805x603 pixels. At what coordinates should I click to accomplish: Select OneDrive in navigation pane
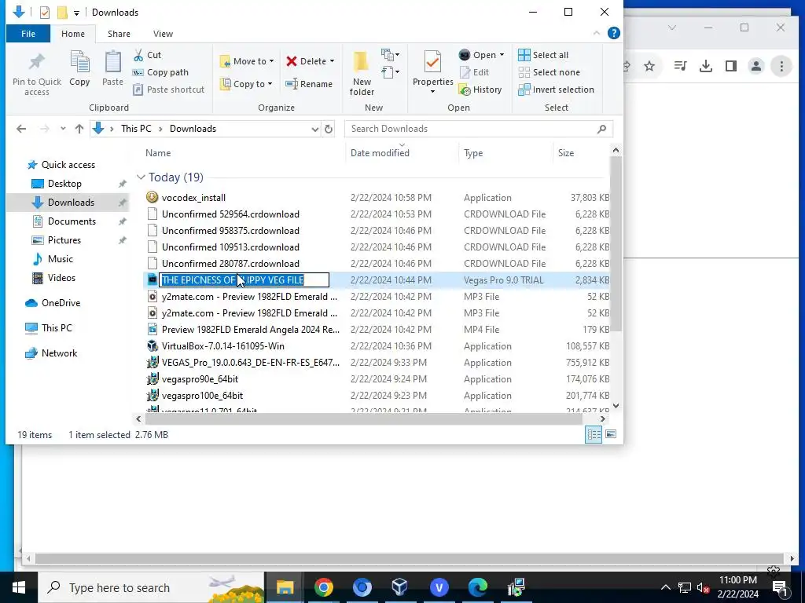[x=61, y=303]
